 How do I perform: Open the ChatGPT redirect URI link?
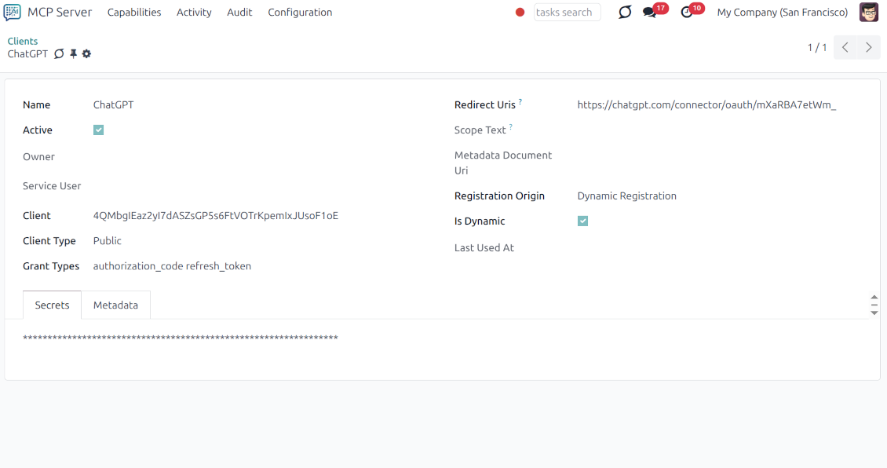[707, 104]
